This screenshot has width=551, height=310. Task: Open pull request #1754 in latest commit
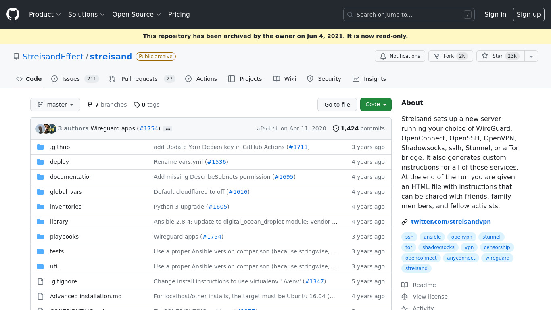tap(148, 128)
